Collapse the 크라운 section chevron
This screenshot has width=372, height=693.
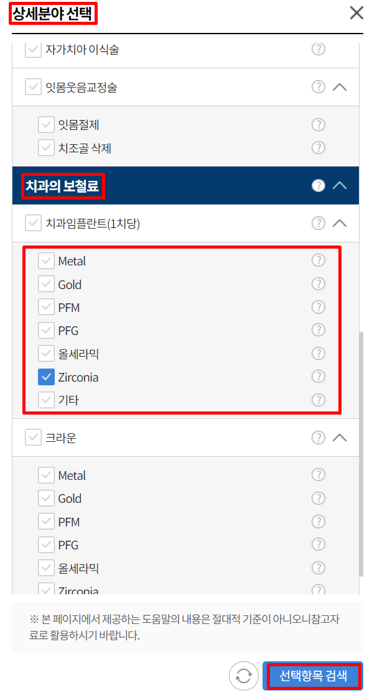point(340,438)
